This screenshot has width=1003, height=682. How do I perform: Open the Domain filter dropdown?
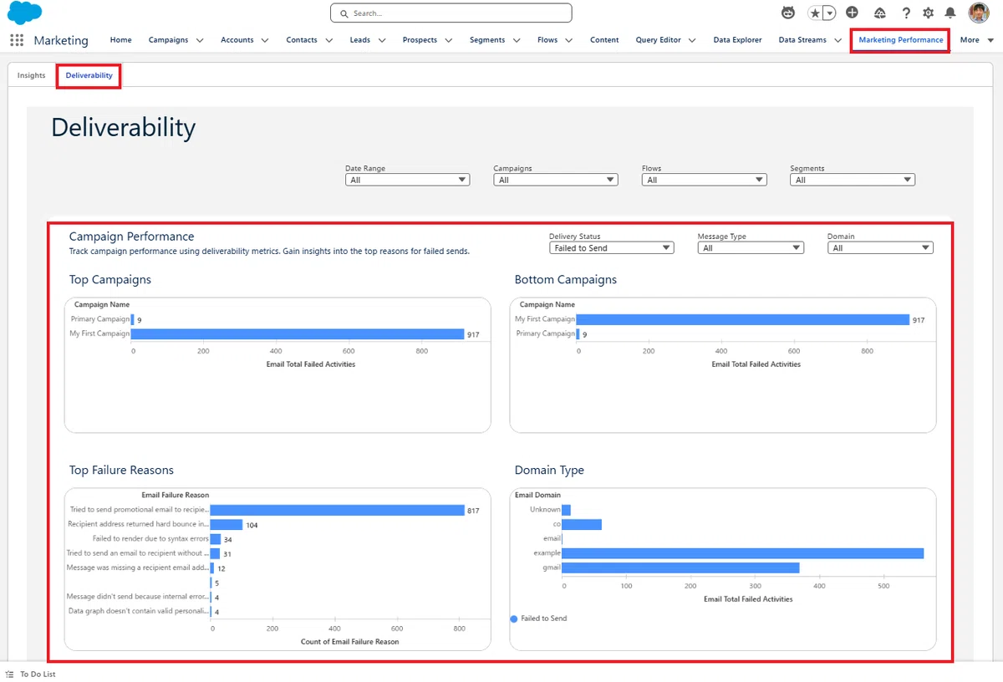(x=880, y=247)
